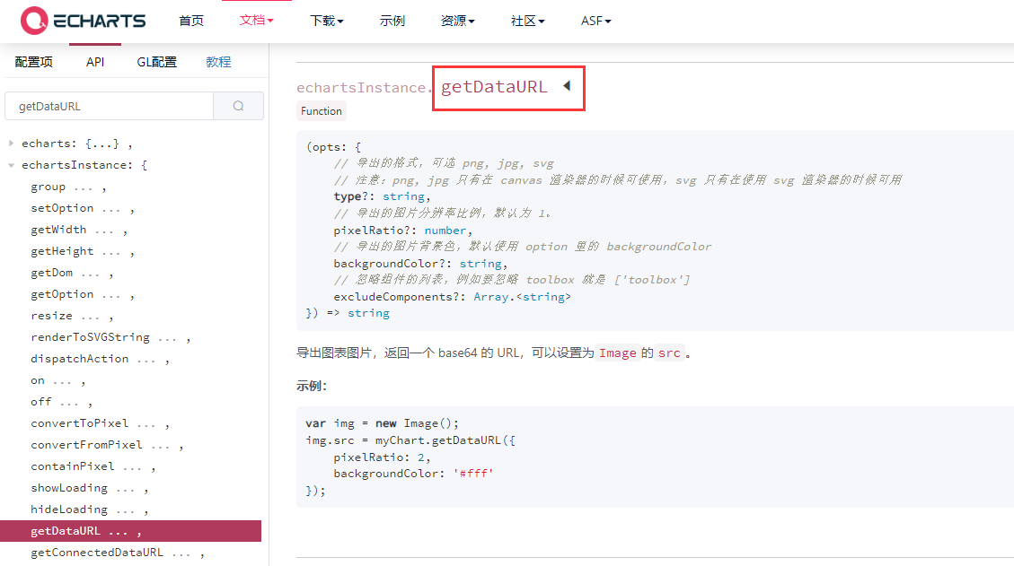Go to 首页 in navigation

point(191,21)
